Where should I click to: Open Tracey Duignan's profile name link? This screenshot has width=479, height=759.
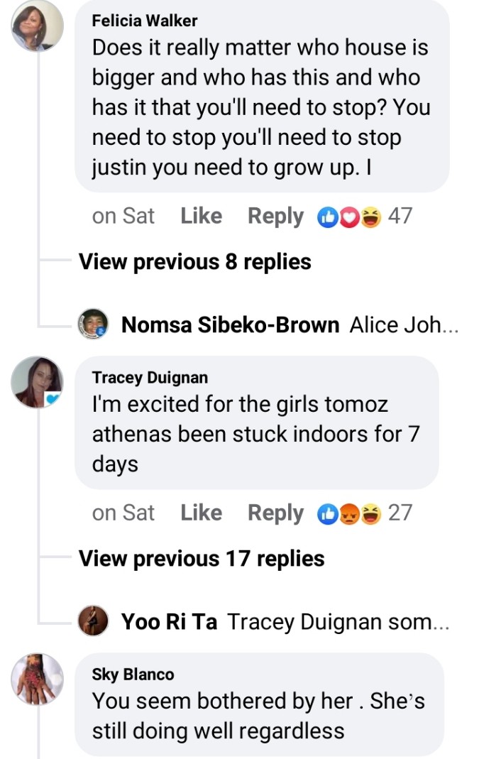(x=150, y=378)
